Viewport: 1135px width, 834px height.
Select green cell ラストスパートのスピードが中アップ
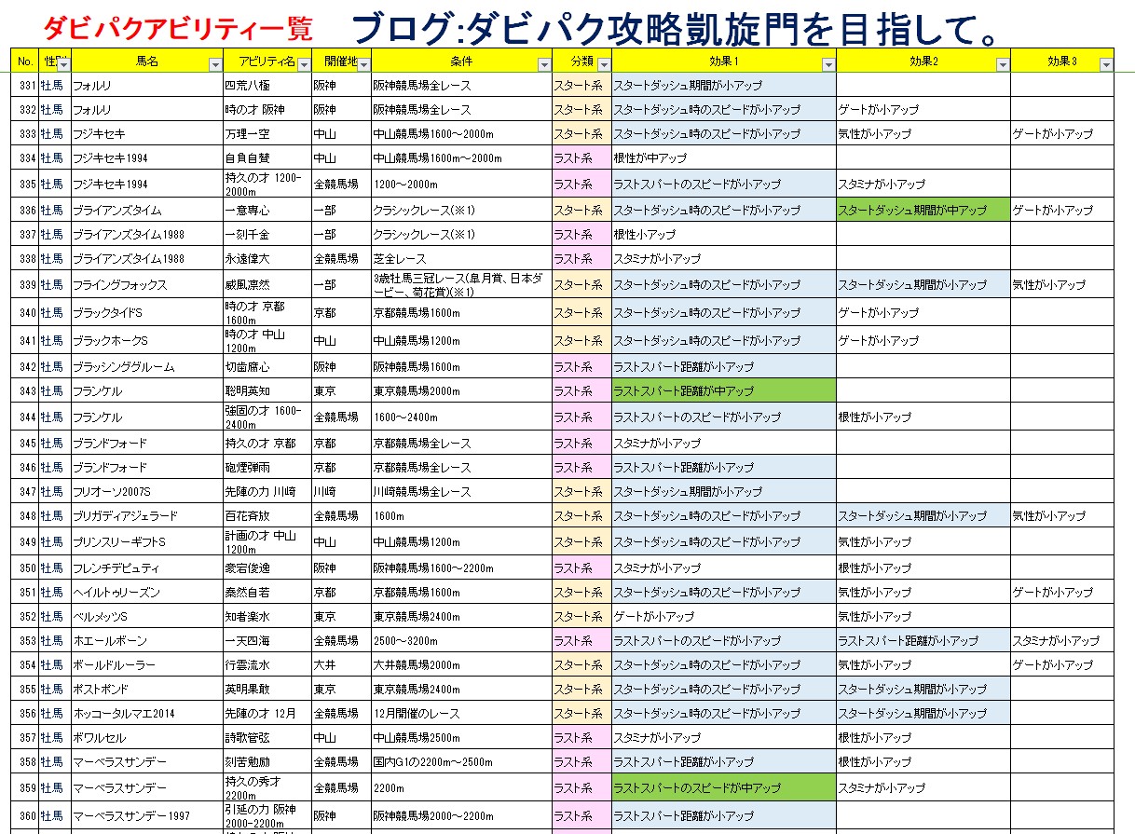point(723,787)
